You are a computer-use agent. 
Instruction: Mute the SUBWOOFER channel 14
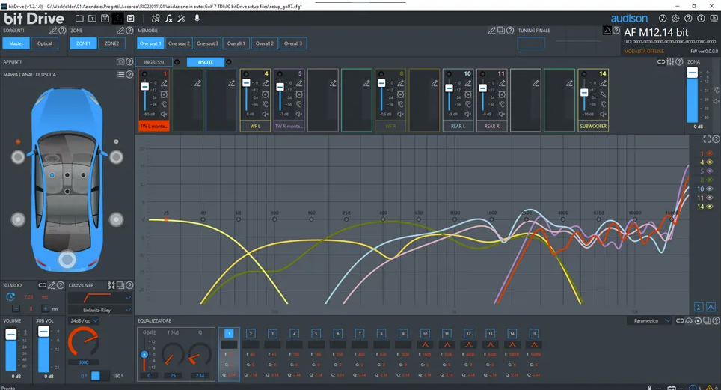tap(603, 114)
